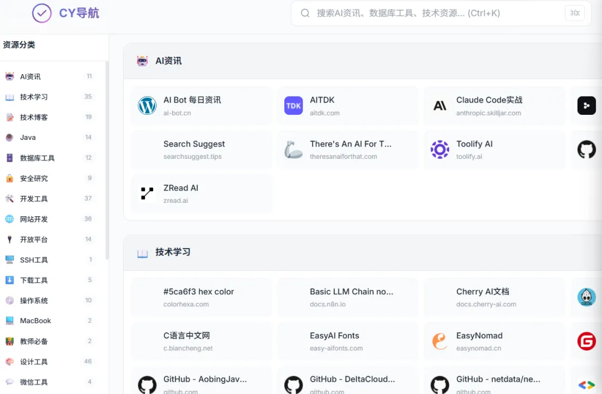Screen dimensions: 602x394
Task: Click the ZRead AI branch icon
Action: (147, 193)
